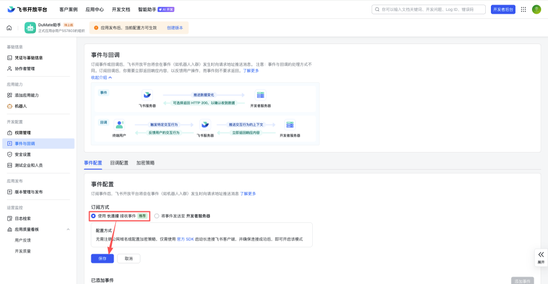Expand the 展开 side panel on right

(x=541, y=257)
